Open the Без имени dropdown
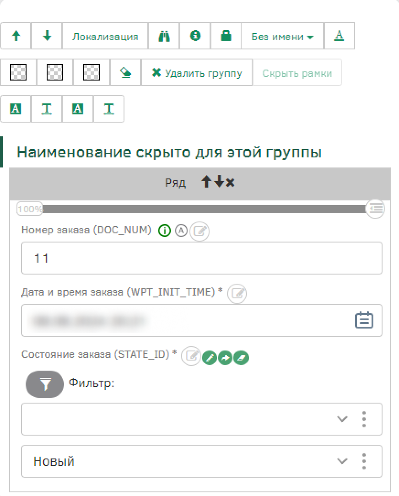This screenshot has height=496, width=399. [x=282, y=37]
